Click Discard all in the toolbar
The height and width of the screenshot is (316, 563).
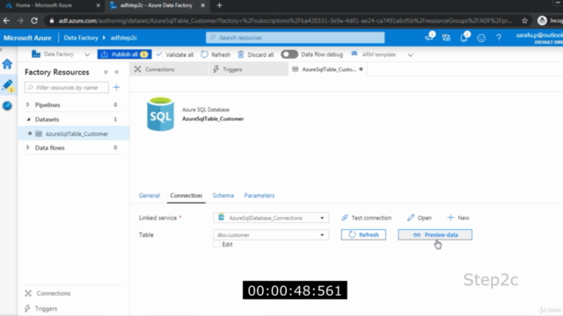(256, 54)
